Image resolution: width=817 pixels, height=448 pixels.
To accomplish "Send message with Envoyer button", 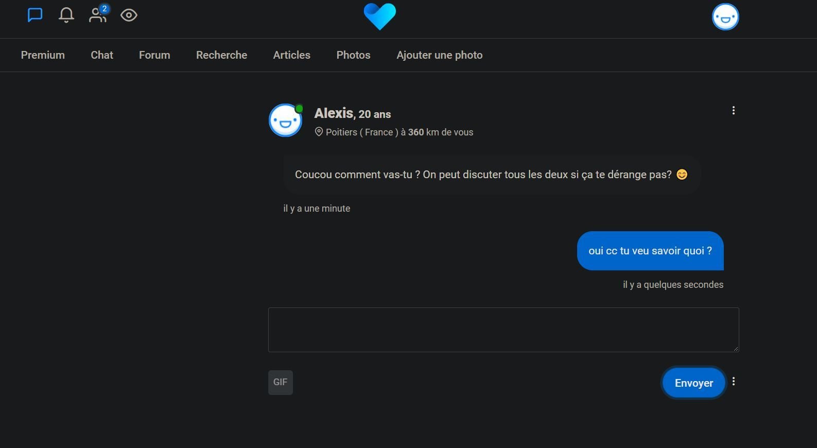I will click(x=694, y=383).
